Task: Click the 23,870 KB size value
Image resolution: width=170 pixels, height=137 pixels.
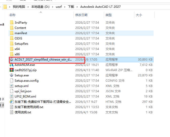Action: [x=145, y=75]
